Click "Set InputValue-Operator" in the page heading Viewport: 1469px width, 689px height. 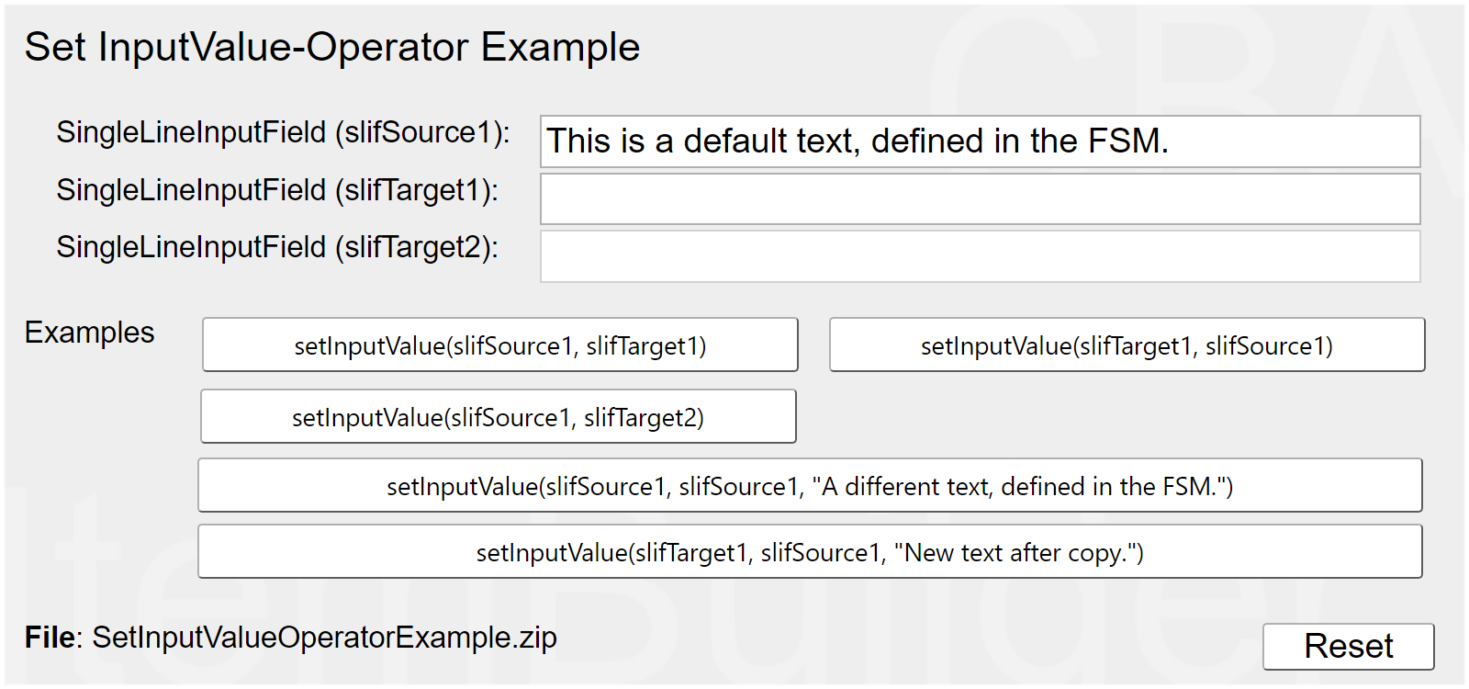click(246, 48)
